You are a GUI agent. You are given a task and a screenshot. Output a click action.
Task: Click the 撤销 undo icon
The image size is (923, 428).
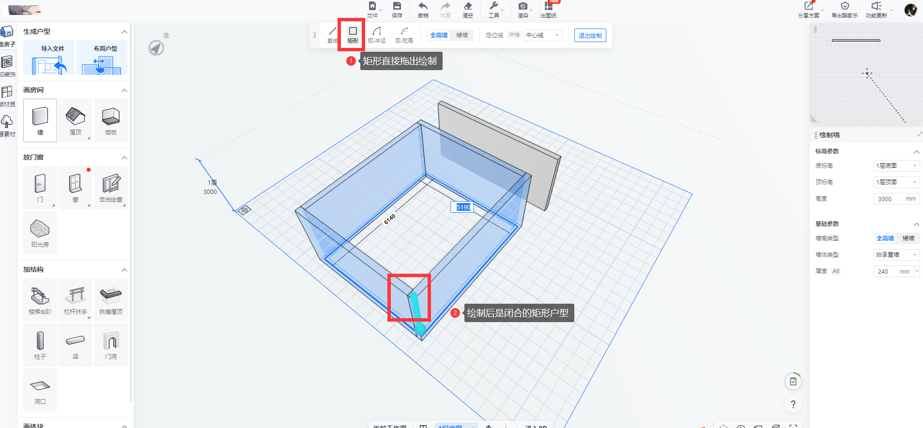pyautogui.click(x=423, y=9)
